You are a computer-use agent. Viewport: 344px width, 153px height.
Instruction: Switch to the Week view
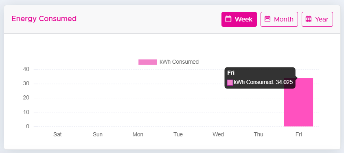point(239,19)
